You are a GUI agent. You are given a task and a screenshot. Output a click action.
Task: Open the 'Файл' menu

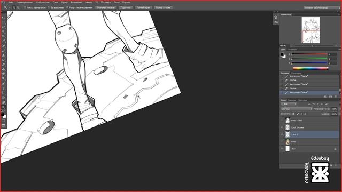[11, 2]
